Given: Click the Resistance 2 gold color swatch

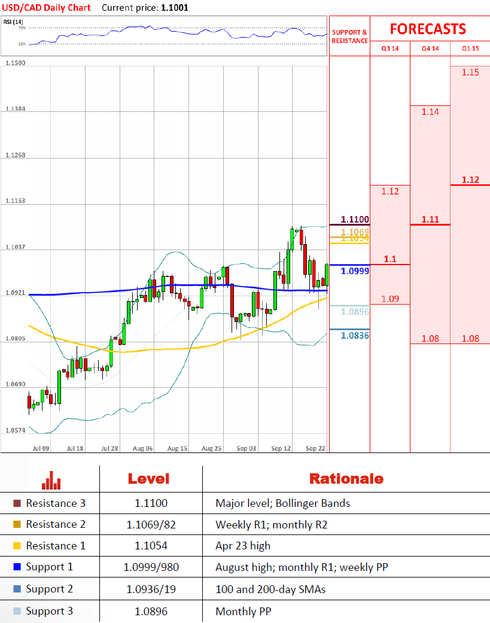Looking at the screenshot, I should pos(17,524).
